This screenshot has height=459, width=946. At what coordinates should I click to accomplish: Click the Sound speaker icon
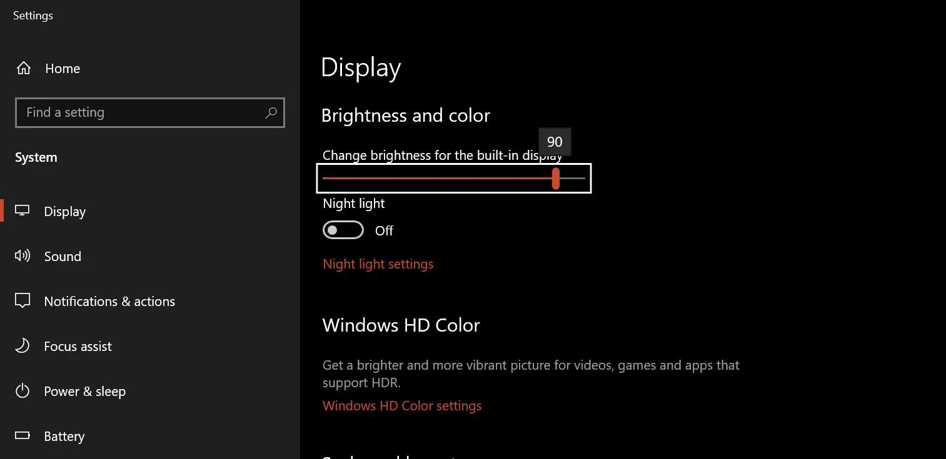point(23,256)
